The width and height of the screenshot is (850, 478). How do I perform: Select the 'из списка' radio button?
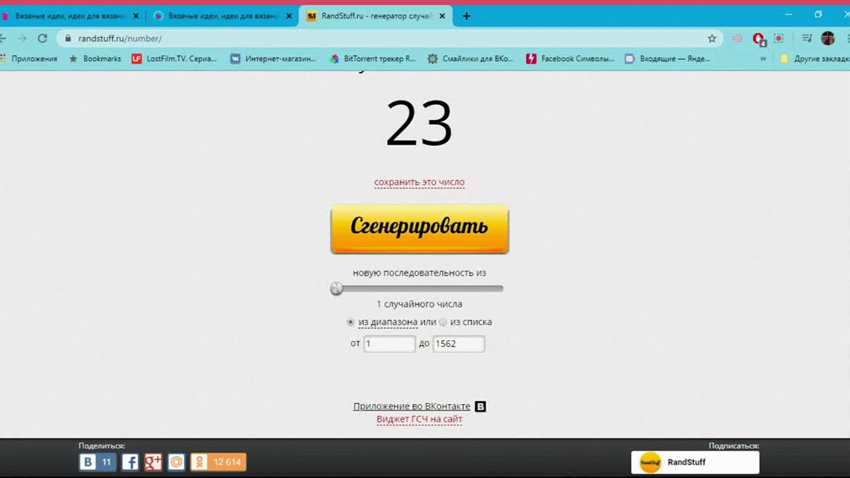(x=443, y=322)
